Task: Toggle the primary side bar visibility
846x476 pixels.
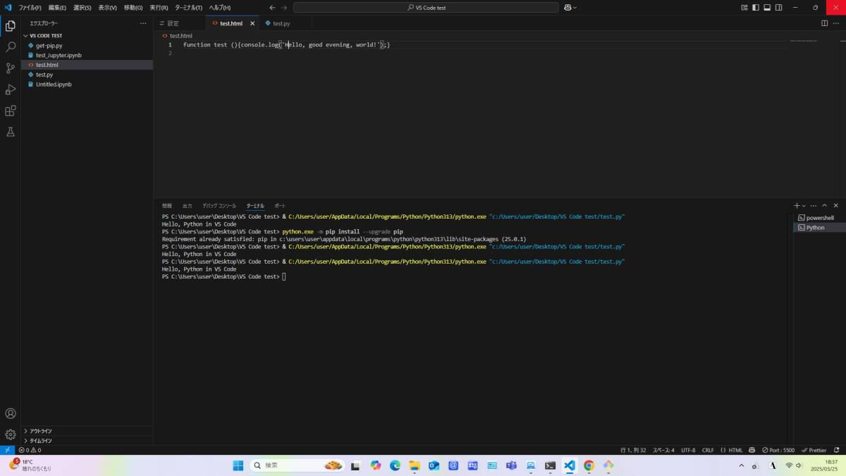Action: 756,8
